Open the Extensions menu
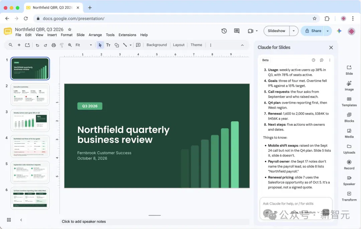Viewport: 361px width, 229px height. click(127, 35)
